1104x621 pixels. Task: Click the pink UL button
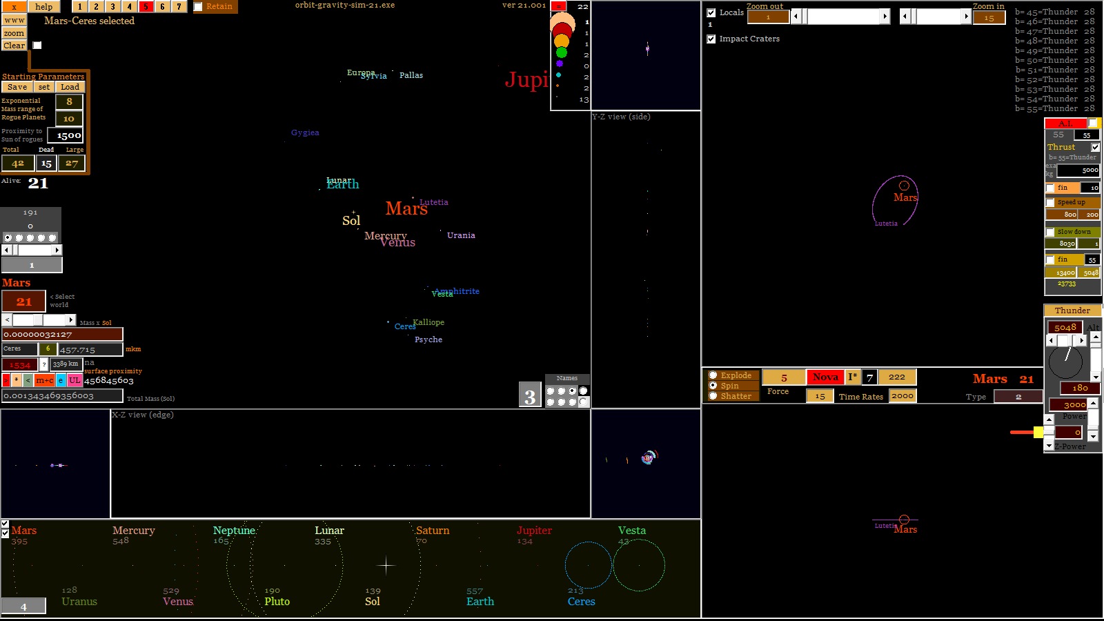(75, 380)
